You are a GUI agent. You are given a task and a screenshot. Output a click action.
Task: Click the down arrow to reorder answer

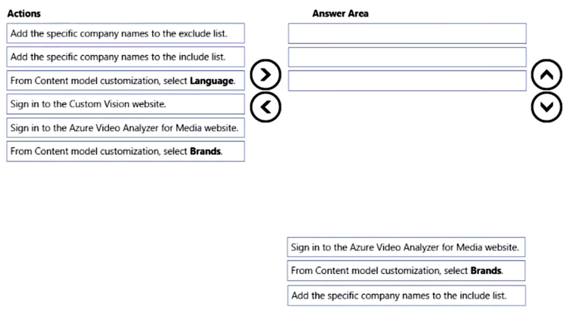click(546, 106)
